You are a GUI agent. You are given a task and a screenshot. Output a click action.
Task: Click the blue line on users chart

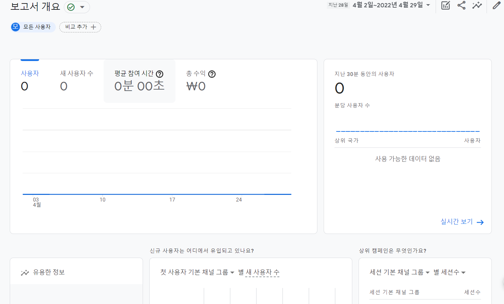coord(157,194)
